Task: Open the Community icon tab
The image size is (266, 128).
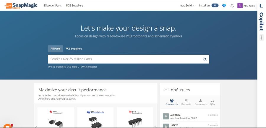Action: [172, 102]
